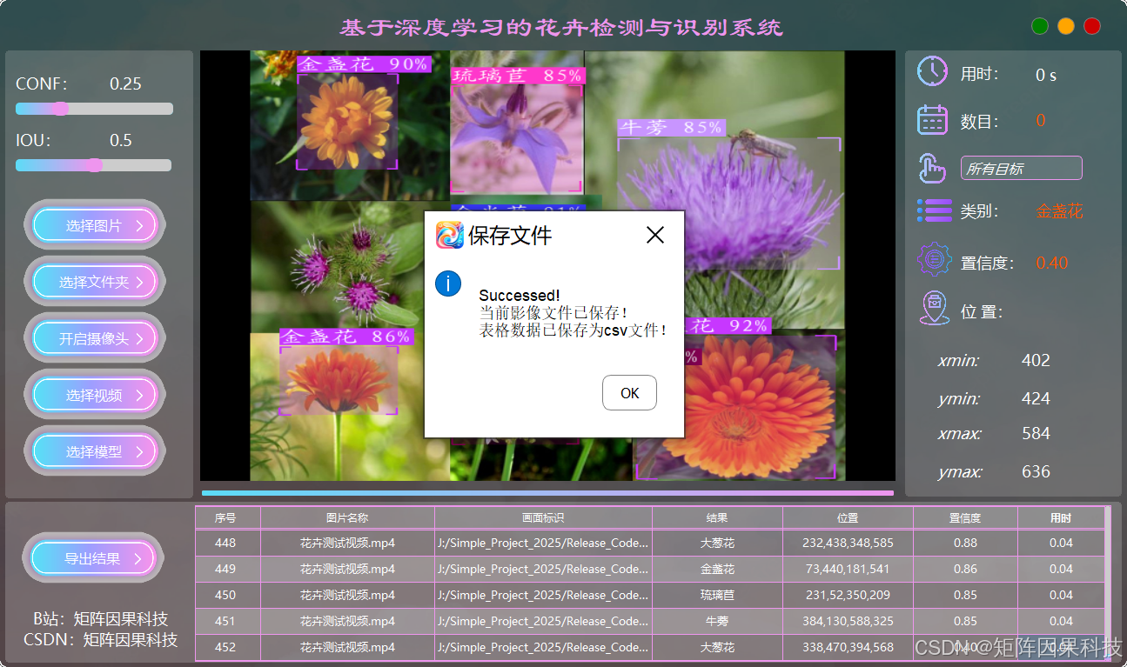Image resolution: width=1127 pixels, height=667 pixels.
Task: Click the 选择模型 button
Action: pos(94,451)
